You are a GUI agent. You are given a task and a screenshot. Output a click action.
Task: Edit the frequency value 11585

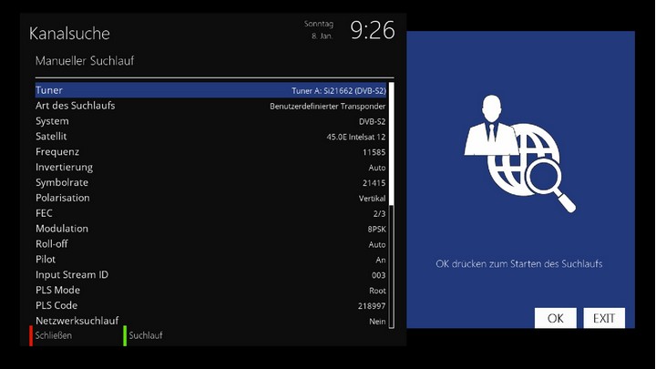tap(374, 152)
